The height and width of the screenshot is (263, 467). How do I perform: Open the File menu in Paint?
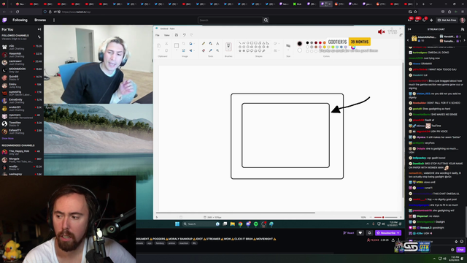click(158, 35)
